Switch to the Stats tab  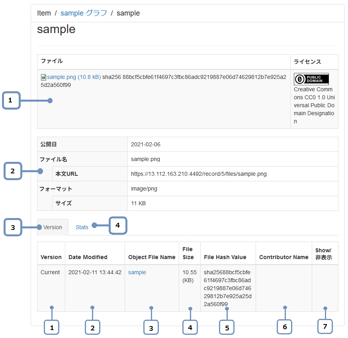82,227
